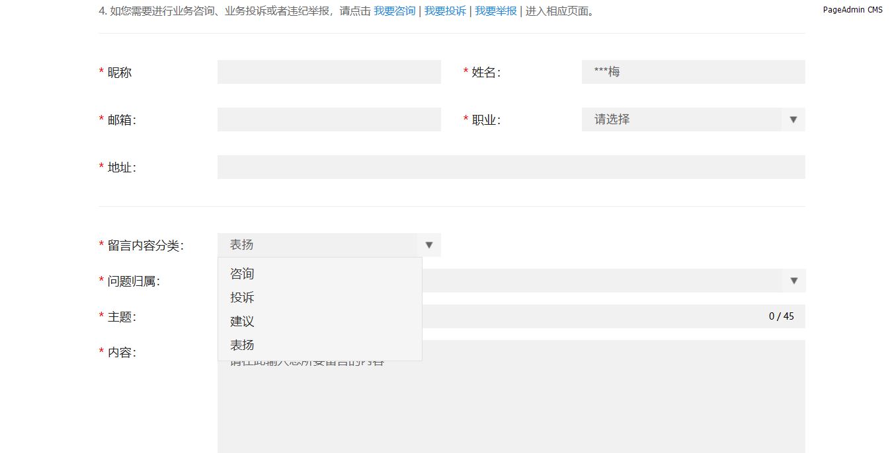Select 表扬 in the dropdown list

tap(242, 345)
